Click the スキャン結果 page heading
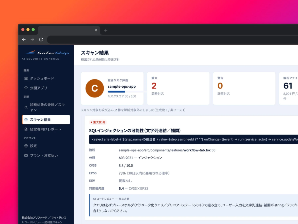Viewport: 298px width, 224px height. [x=95, y=53]
